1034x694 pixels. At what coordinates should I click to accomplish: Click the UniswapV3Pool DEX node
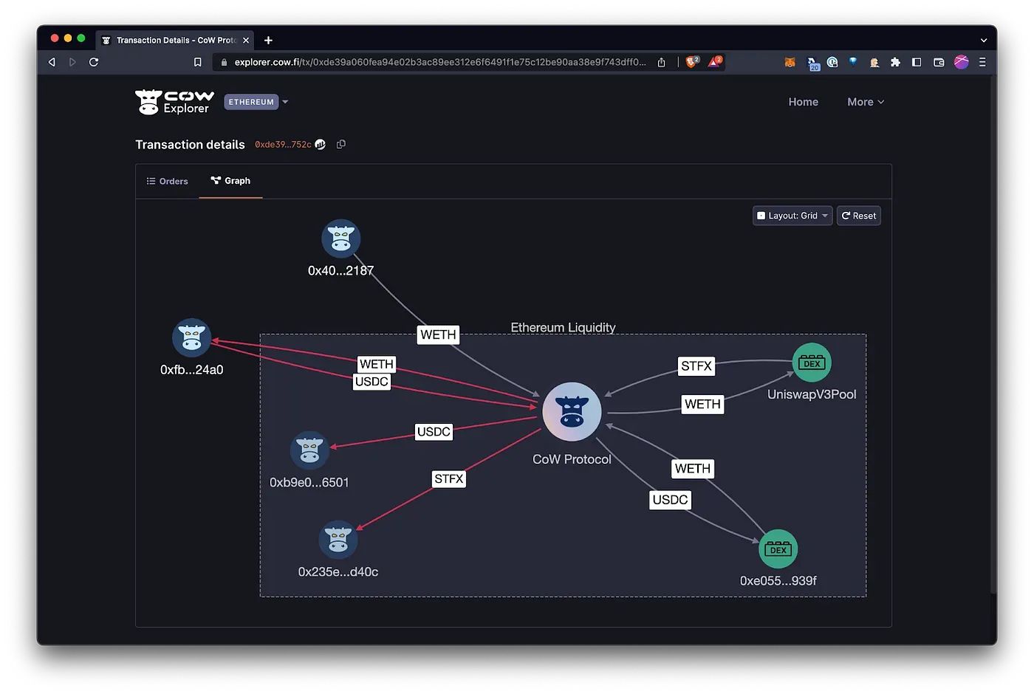point(811,362)
